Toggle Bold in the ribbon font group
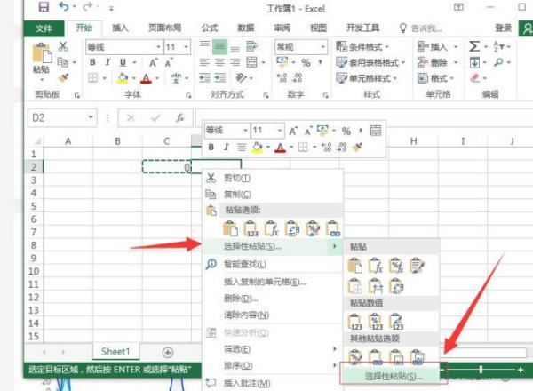Screen dimensions: 533x391 tap(92, 62)
